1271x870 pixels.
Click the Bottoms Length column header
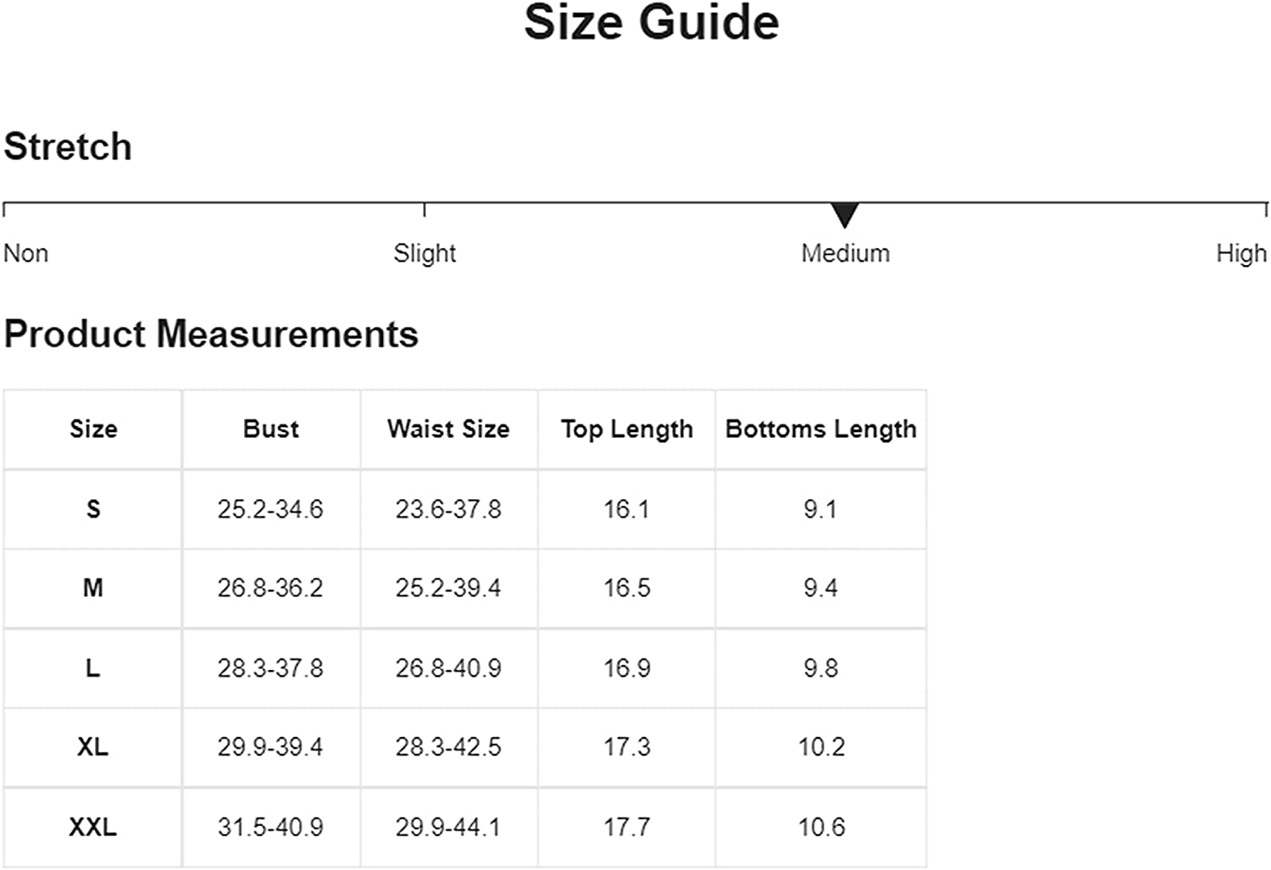tap(821, 429)
